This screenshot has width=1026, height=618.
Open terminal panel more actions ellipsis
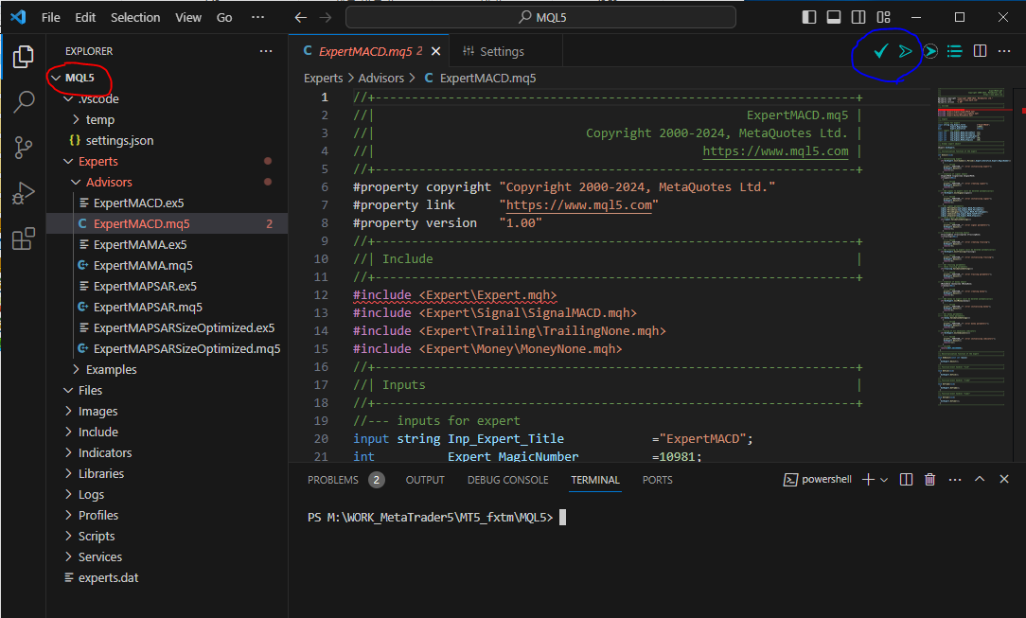[x=955, y=480]
